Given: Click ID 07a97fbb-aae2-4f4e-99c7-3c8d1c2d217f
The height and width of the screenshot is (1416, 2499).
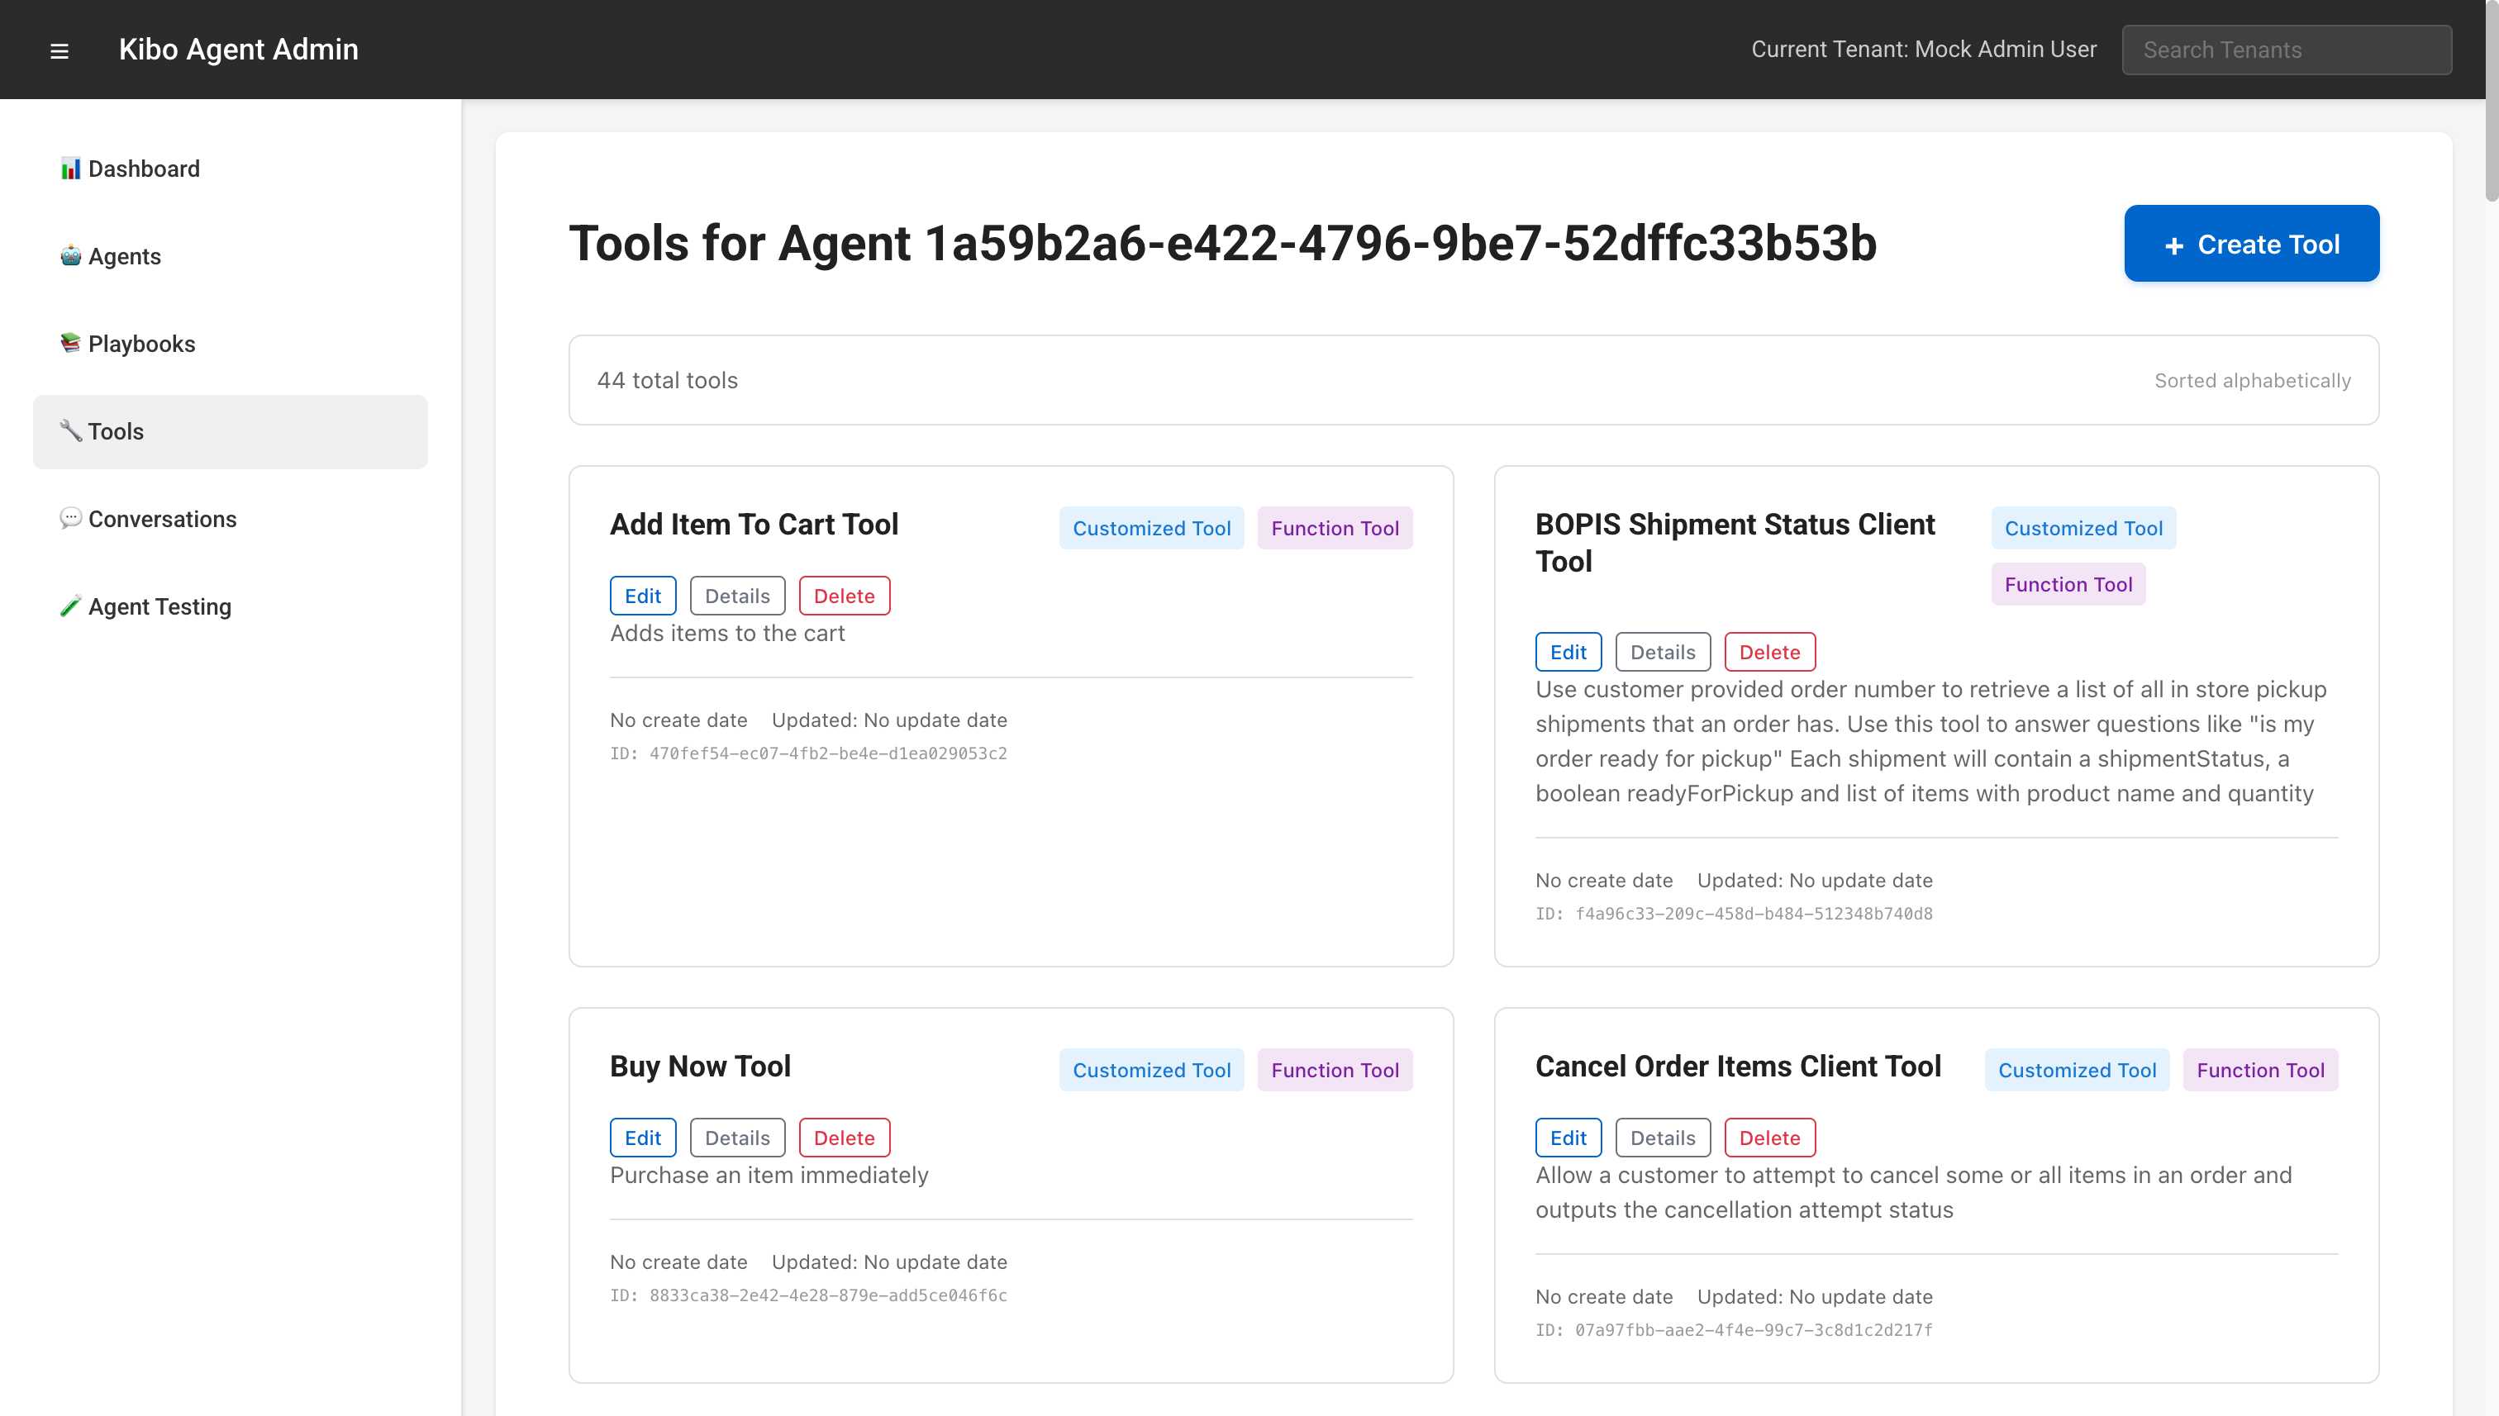Looking at the screenshot, I should pos(1734,1330).
